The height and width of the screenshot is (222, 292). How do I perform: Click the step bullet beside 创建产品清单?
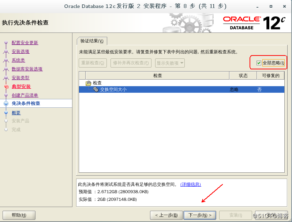pos(6,95)
